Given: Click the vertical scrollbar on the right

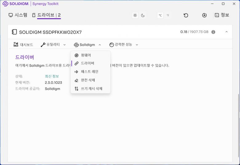Looking at the screenshot, I should click(x=238, y=125).
